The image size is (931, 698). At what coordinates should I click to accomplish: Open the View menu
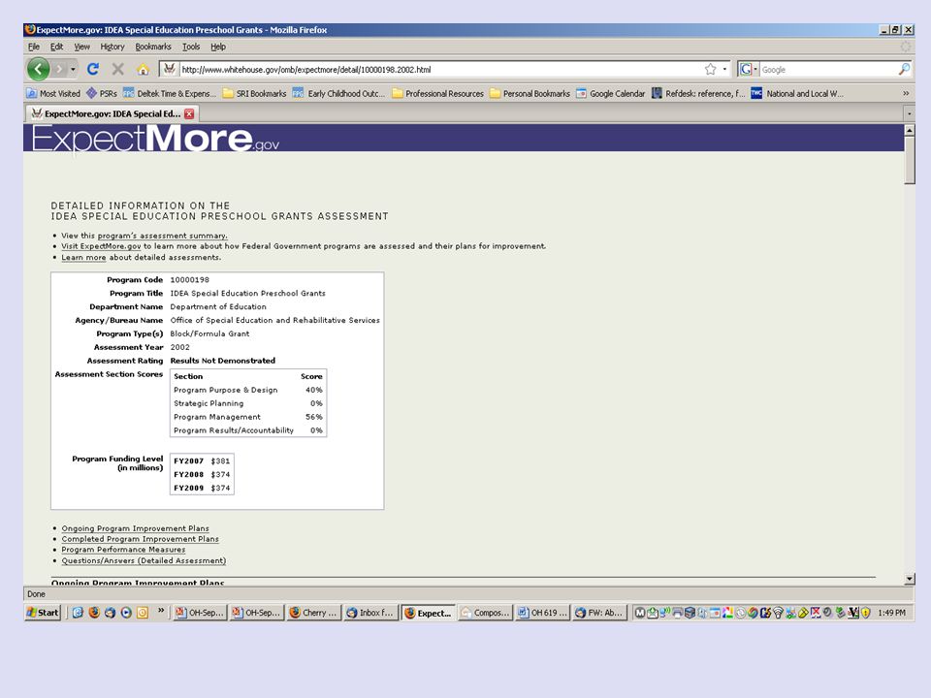81,47
